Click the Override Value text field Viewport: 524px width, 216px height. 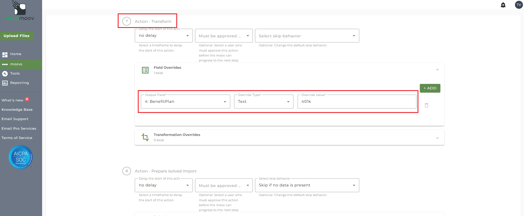(x=356, y=102)
